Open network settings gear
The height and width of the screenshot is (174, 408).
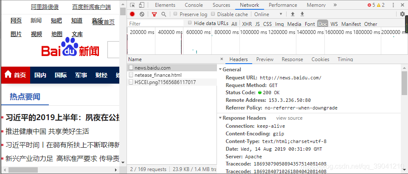click(x=402, y=14)
